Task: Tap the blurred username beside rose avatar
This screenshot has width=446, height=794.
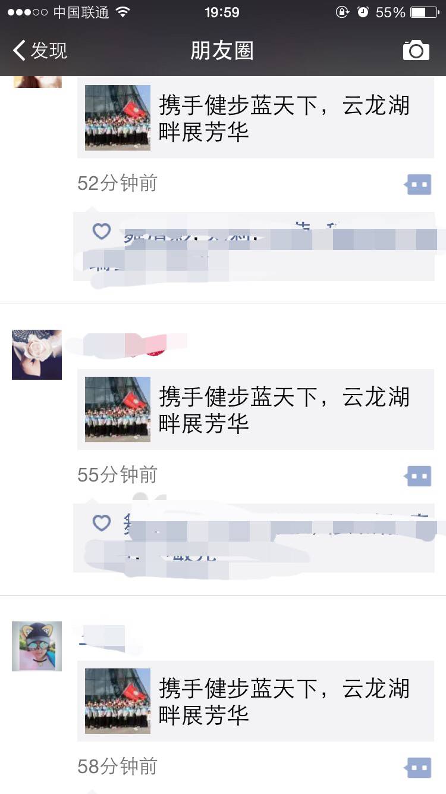Action: point(126,345)
